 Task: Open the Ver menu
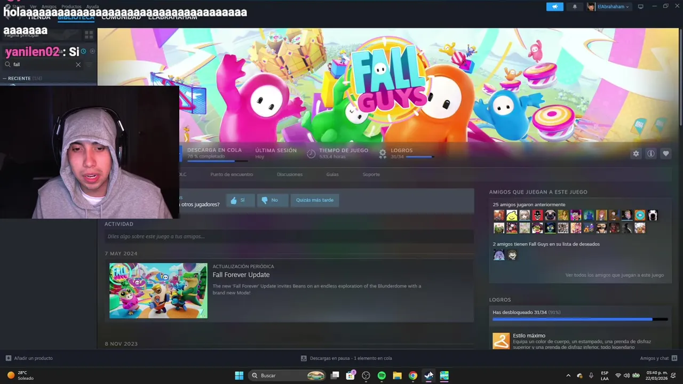(x=33, y=6)
